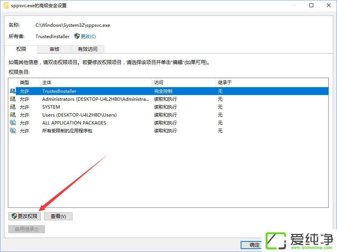Switch to the 有效访问 tab
The width and height of the screenshot is (337, 252).
pos(87,49)
